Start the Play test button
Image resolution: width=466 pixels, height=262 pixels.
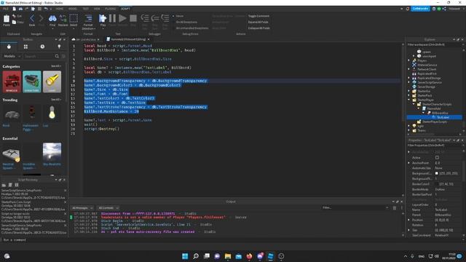click(x=103, y=19)
